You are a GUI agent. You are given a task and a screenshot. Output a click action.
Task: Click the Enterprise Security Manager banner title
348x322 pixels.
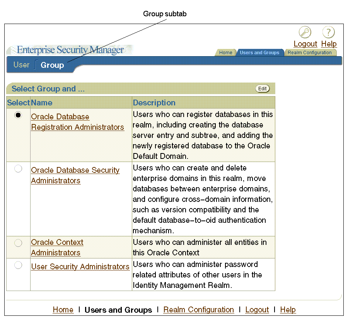tap(70, 50)
